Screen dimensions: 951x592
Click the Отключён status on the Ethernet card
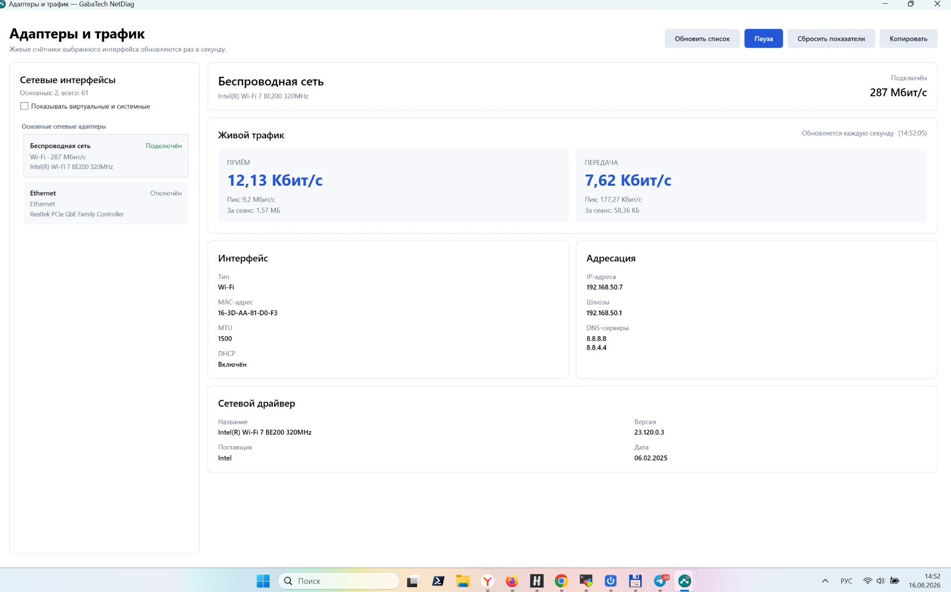[166, 193]
